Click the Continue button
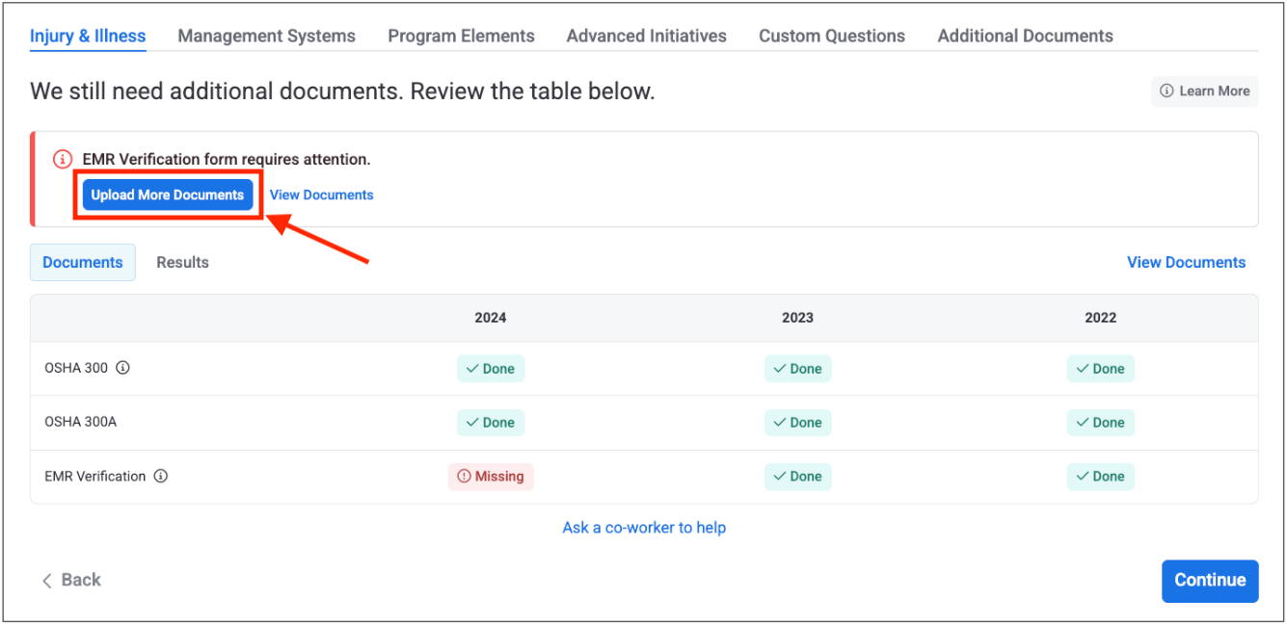This screenshot has height=624, width=1287. pyautogui.click(x=1209, y=580)
